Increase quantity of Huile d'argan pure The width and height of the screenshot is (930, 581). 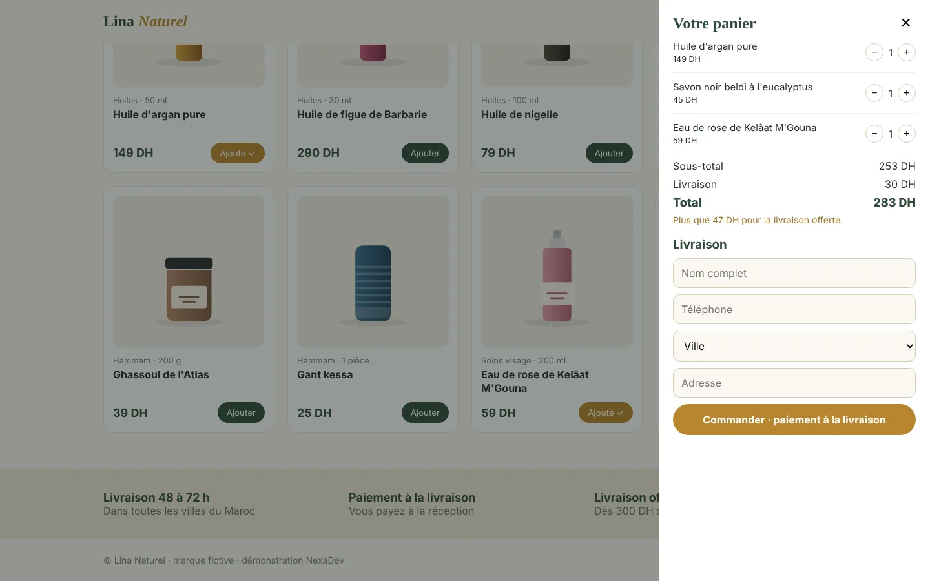[x=907, y=52]
